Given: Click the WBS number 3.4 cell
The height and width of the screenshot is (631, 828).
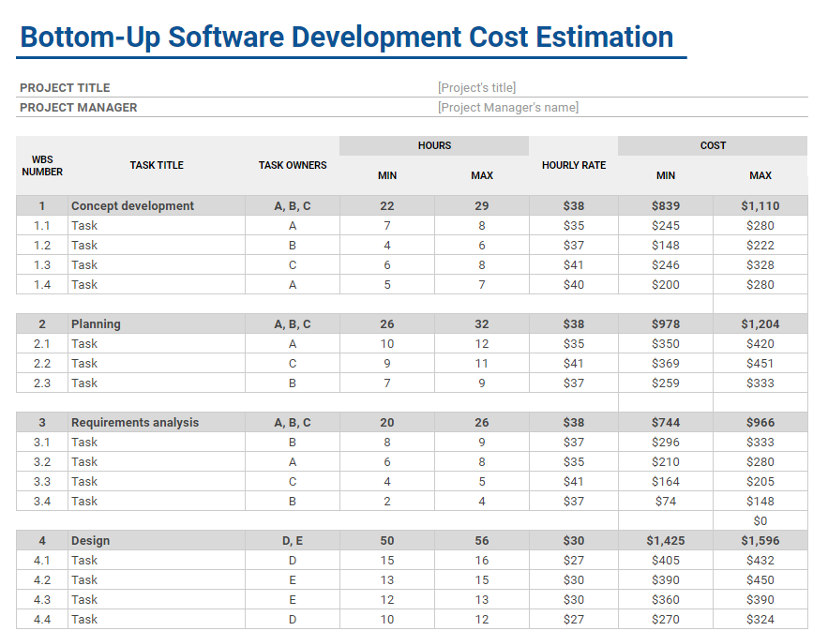Looking at the screenshot, I should point(42,501).
